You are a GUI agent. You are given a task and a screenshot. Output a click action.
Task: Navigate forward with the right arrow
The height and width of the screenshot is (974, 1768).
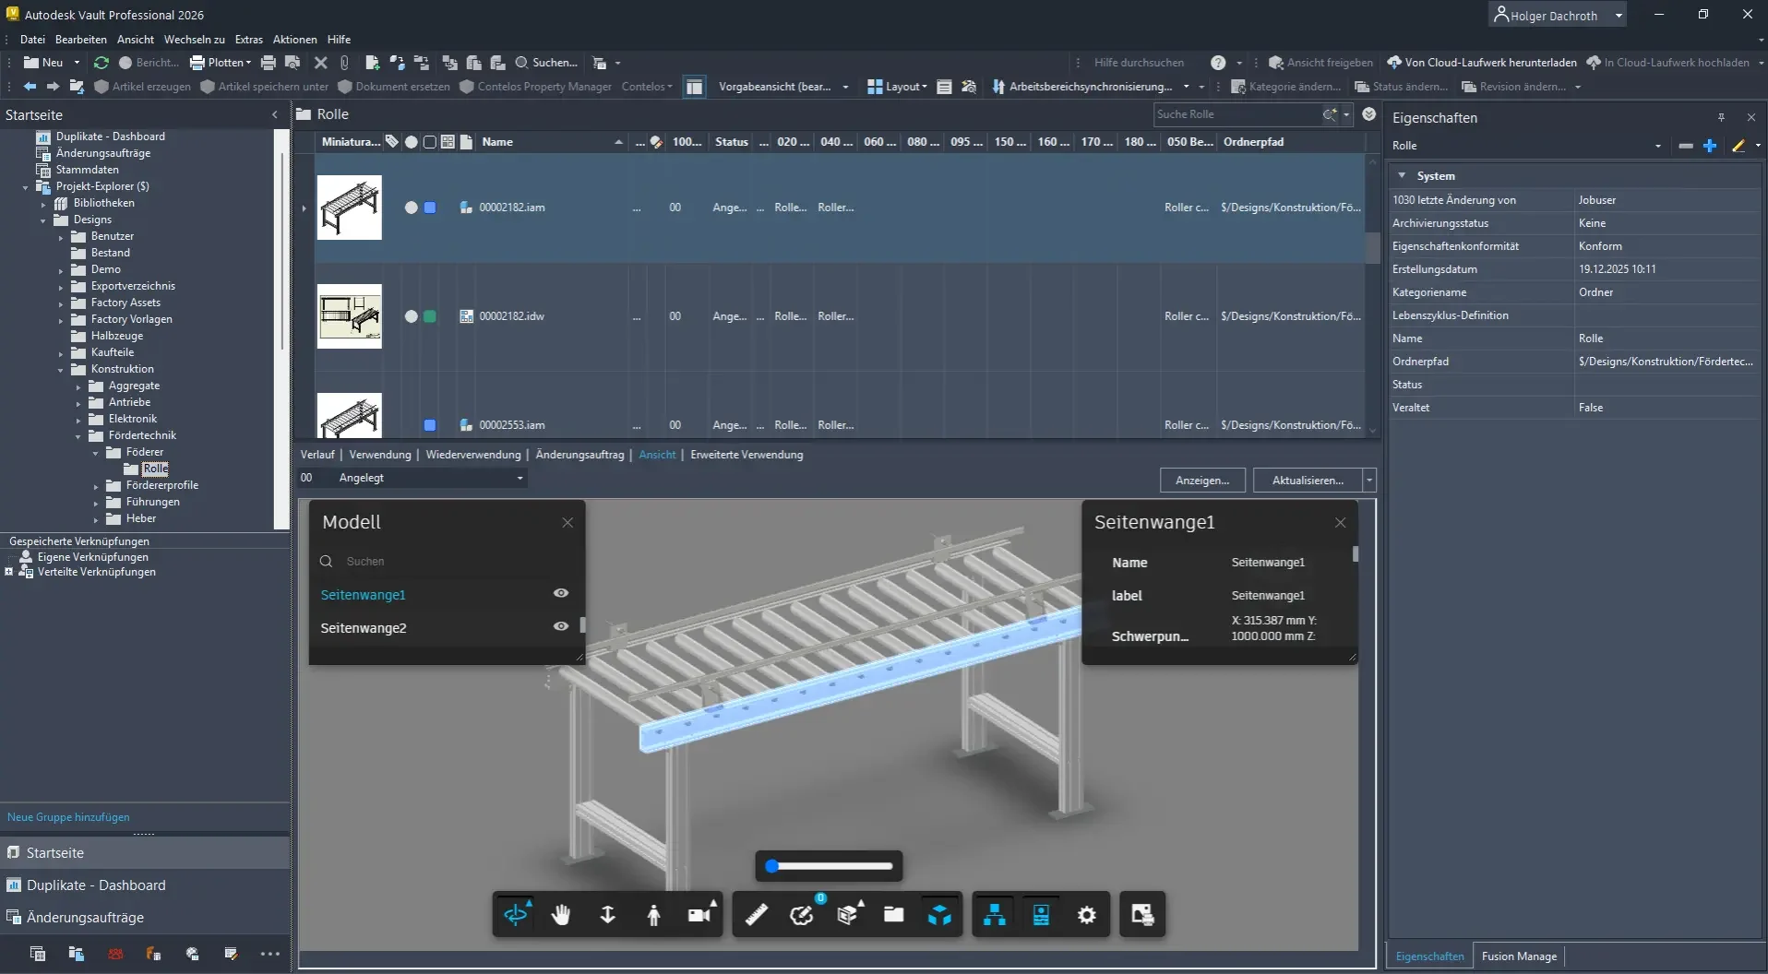53,87
